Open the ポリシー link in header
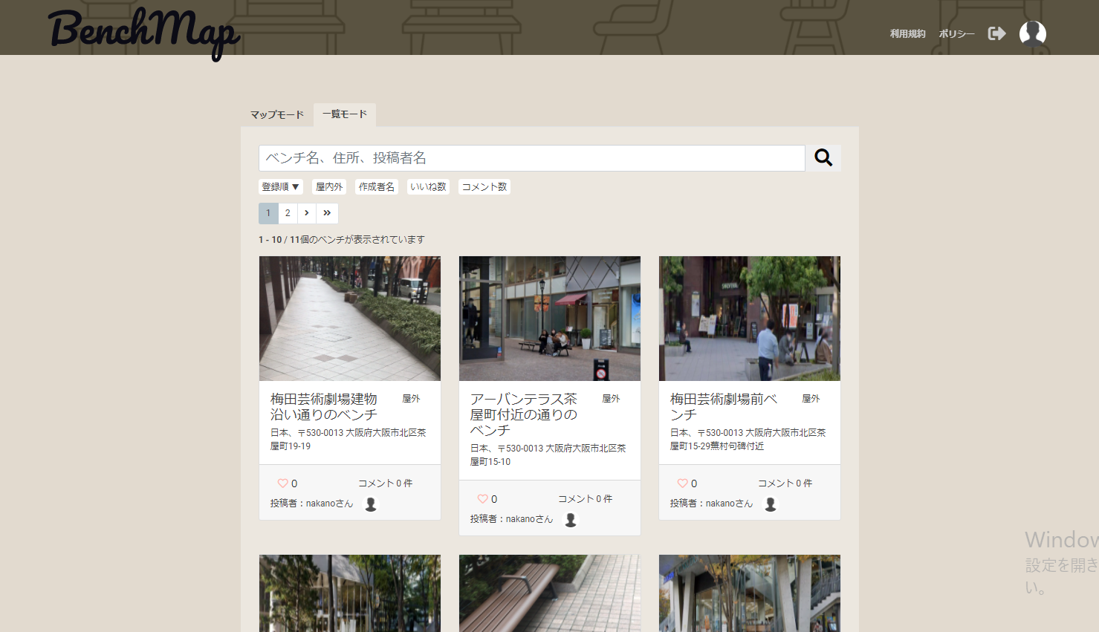The image size is (1099, 632). click(956, 33)
